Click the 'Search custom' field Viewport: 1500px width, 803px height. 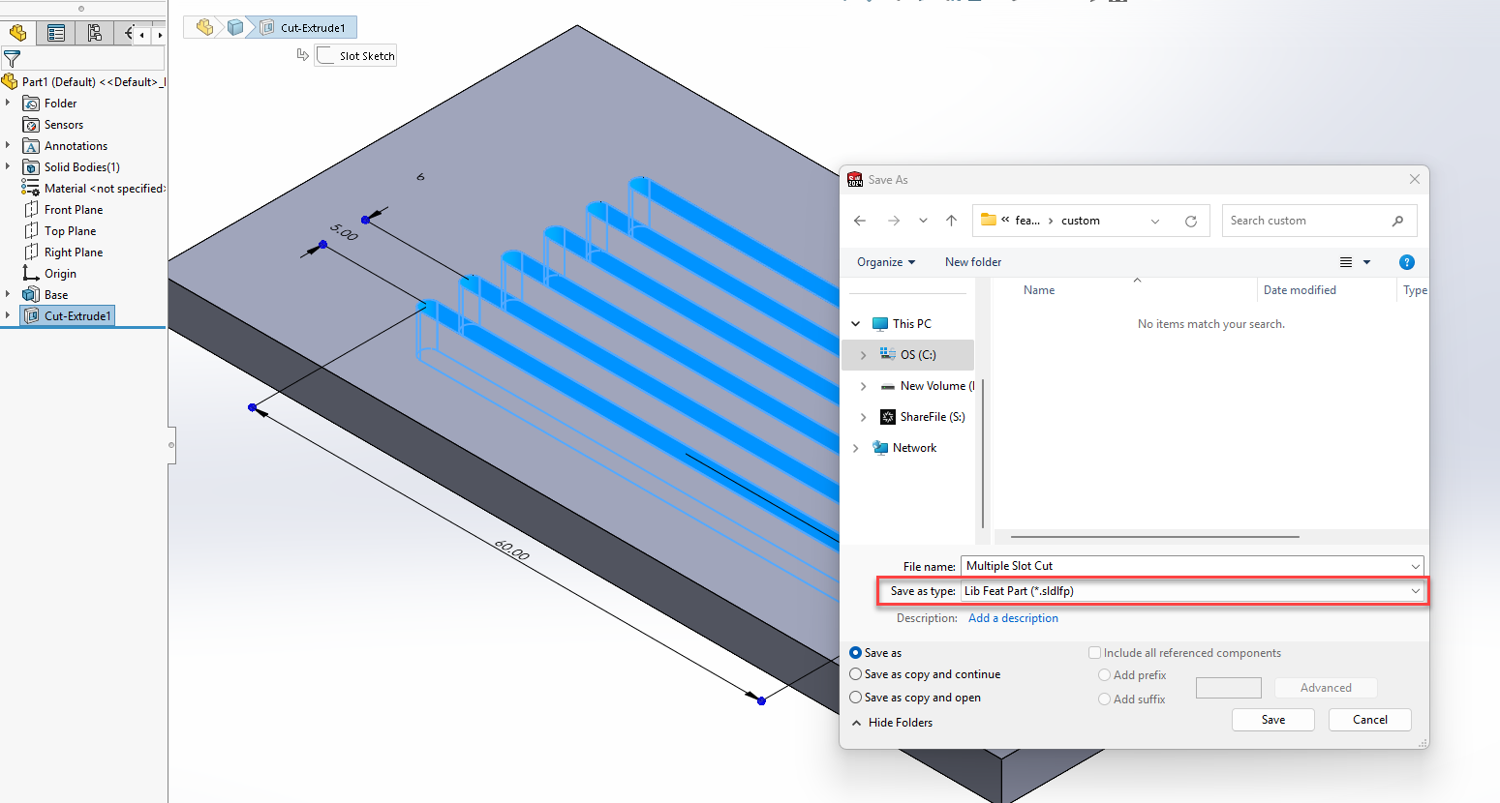click(x=1319, y=221)
